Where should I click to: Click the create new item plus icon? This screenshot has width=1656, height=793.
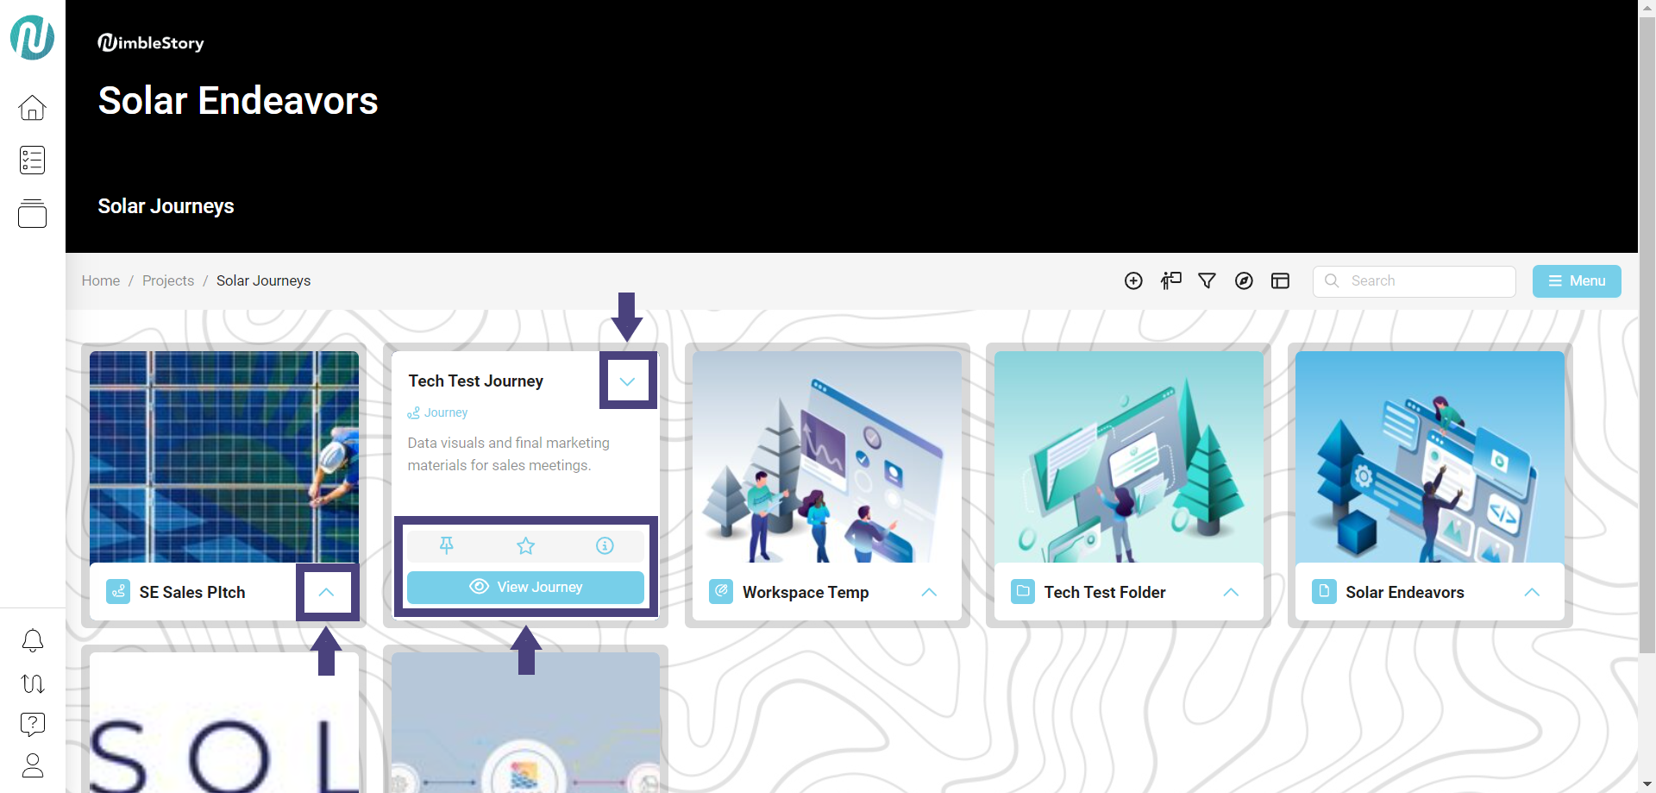click(1133, 280)
